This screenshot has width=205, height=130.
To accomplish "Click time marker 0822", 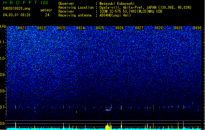I will click(41, 28).
